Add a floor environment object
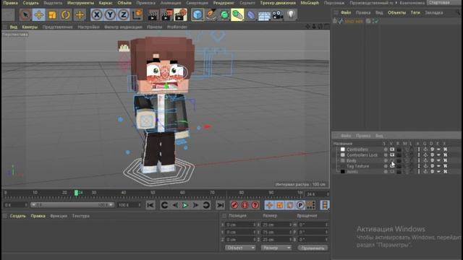This screenshot has height=260, width=463. click(264, 14)
